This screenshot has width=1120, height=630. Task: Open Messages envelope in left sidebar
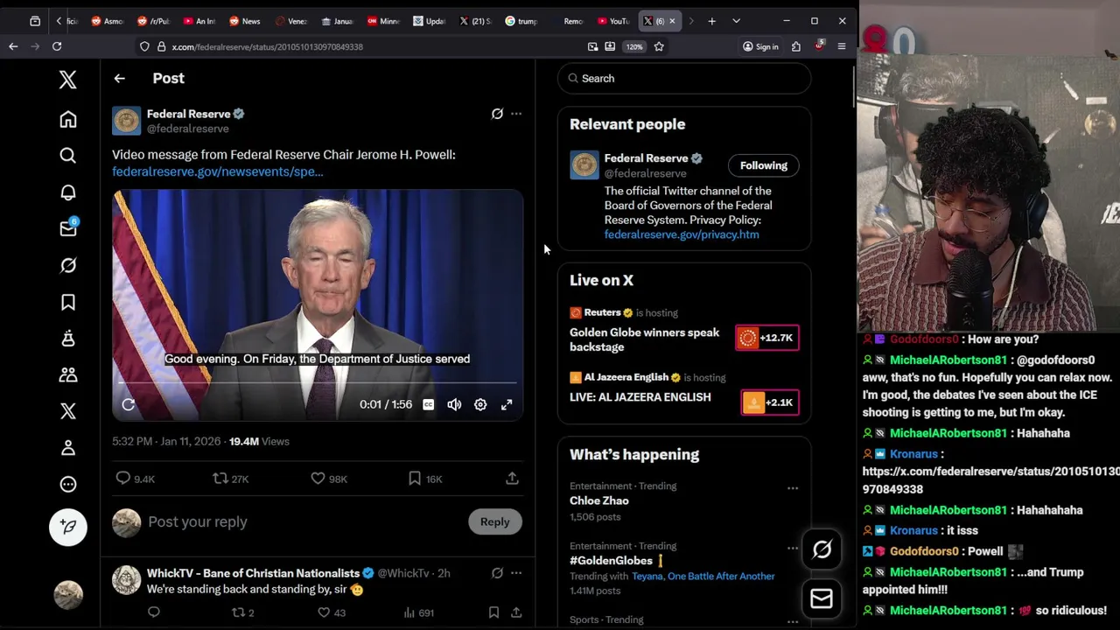[x=68, y=228]
